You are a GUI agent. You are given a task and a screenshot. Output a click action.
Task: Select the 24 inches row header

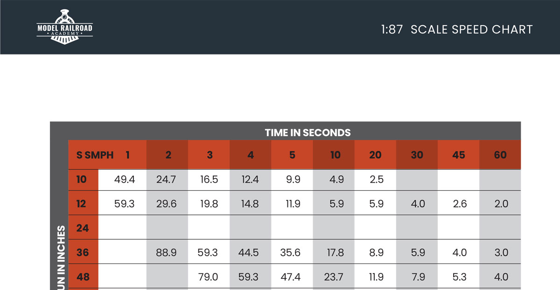point(83,228)
